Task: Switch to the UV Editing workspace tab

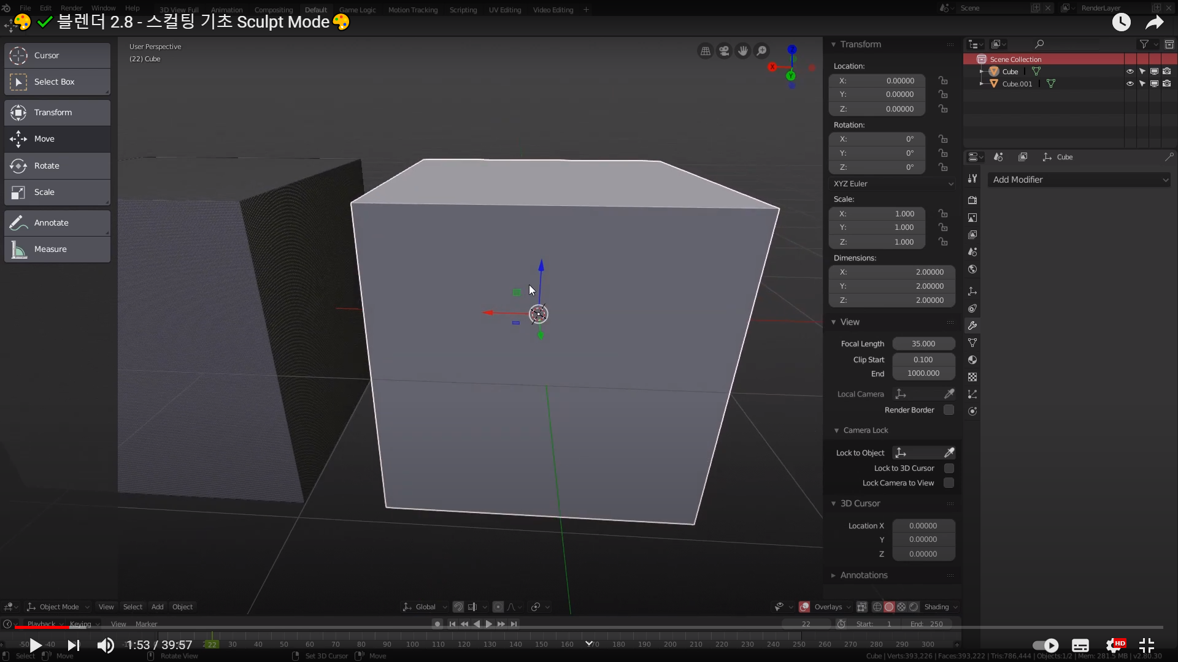Action: click(x=504, y=10)
